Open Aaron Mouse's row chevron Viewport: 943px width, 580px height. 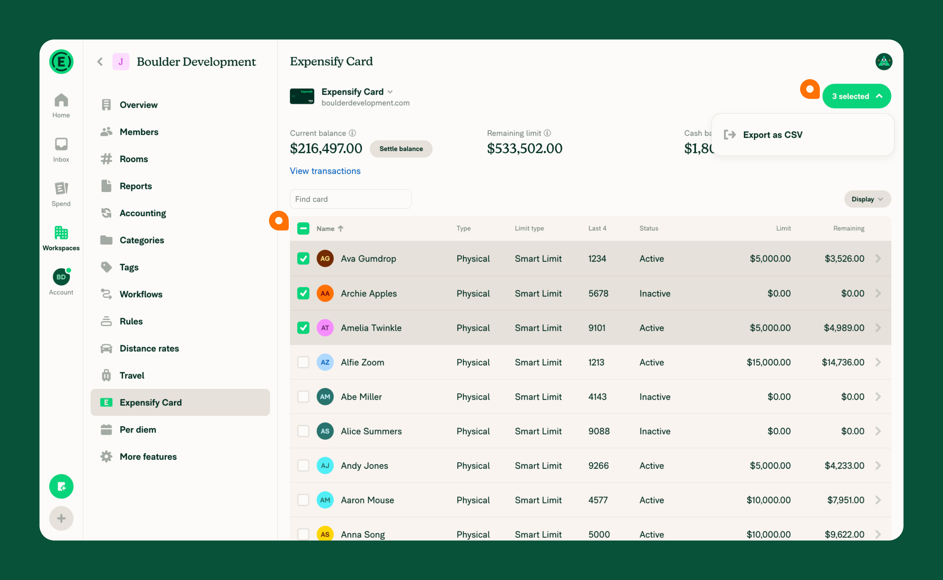pyautogui.click(x=878, y=500)
